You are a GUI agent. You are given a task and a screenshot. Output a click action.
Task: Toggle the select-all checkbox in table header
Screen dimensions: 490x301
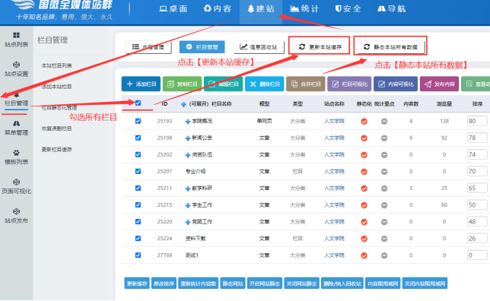click(138, 103)
